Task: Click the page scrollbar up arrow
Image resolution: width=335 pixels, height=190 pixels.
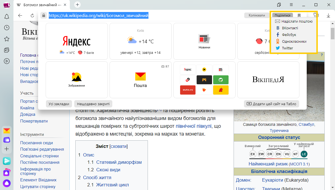Action: coord(333,23)
